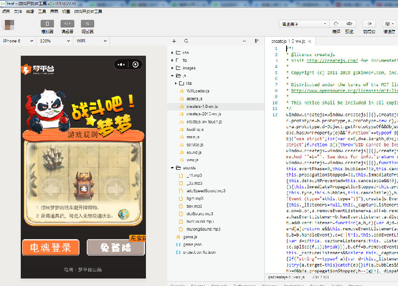The height and width of the screenshot is (286, 398).
Task: Open service.js in the file tree
Action: (x=195, y=145)
